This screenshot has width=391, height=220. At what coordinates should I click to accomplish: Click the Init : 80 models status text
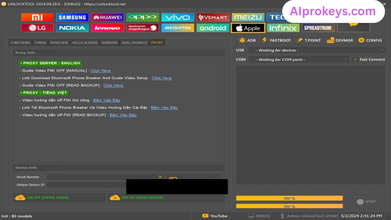pos(17,216)
